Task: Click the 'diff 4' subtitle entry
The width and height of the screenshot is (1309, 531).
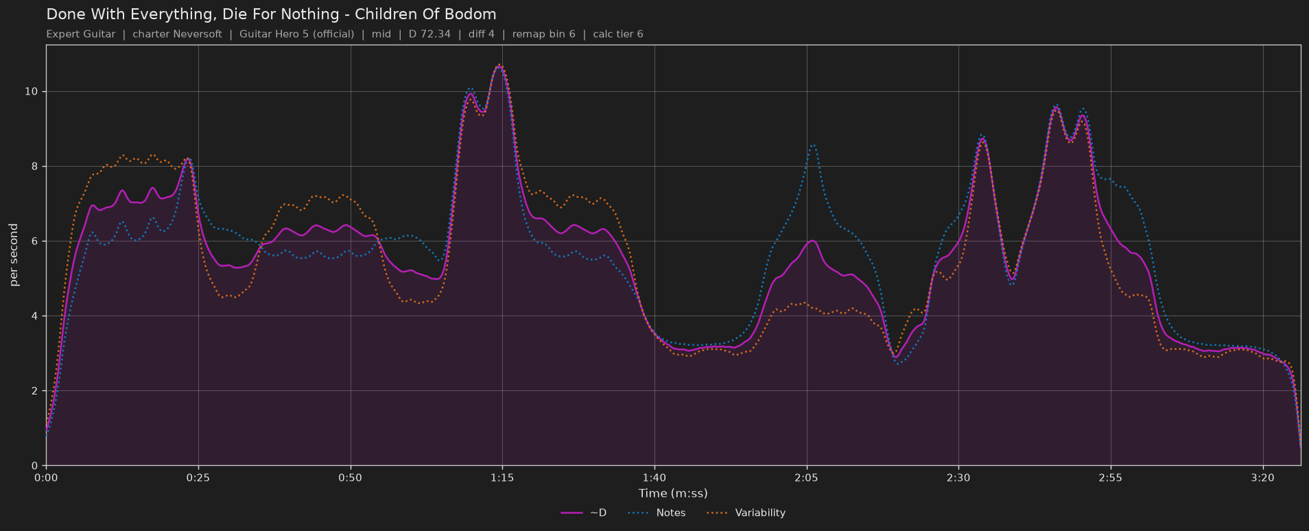Action: coord(482,34)
